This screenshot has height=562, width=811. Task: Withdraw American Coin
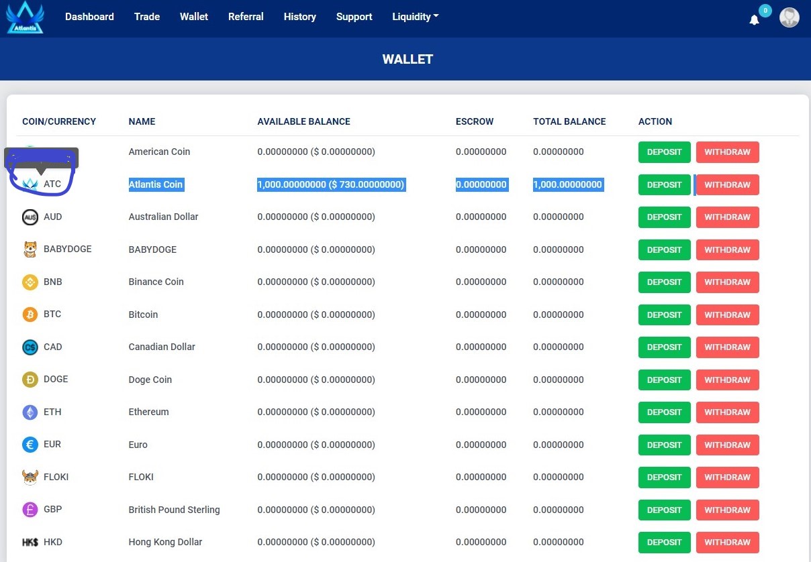coord(727,152)
